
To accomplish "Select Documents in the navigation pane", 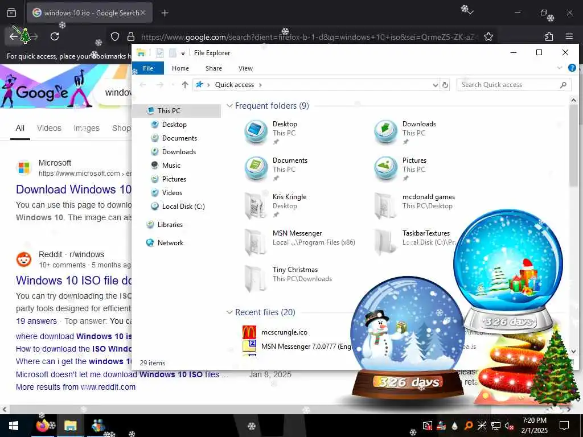I will [179, 138].
